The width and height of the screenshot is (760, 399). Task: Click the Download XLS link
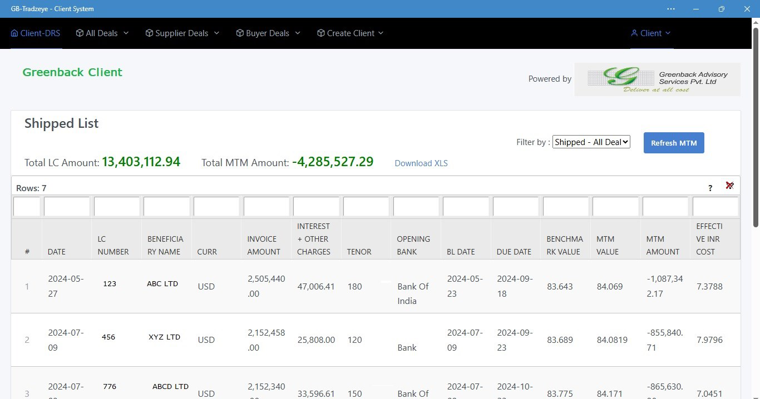[x=421, y=163]
